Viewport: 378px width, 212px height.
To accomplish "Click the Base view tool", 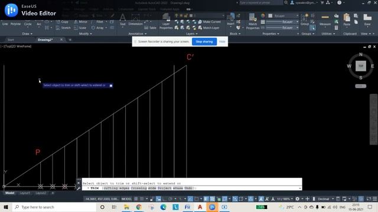I will tap(367, 20).
